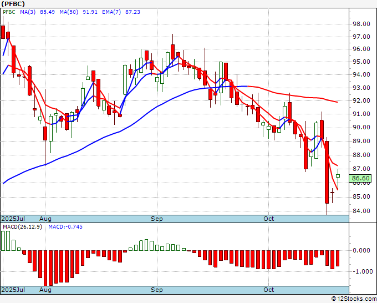
Task: Click the 96.00 price axis label
Action: click(361, 49)
